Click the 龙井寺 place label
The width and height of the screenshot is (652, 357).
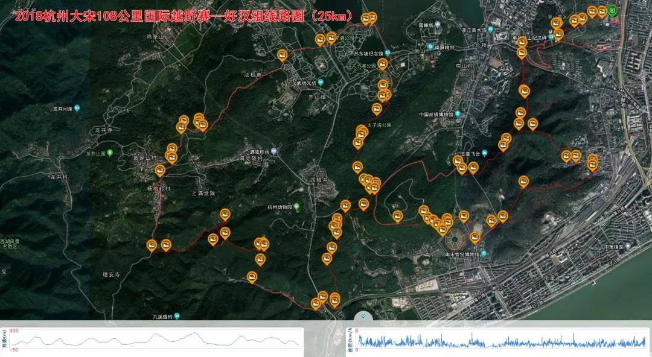point(104,130)
